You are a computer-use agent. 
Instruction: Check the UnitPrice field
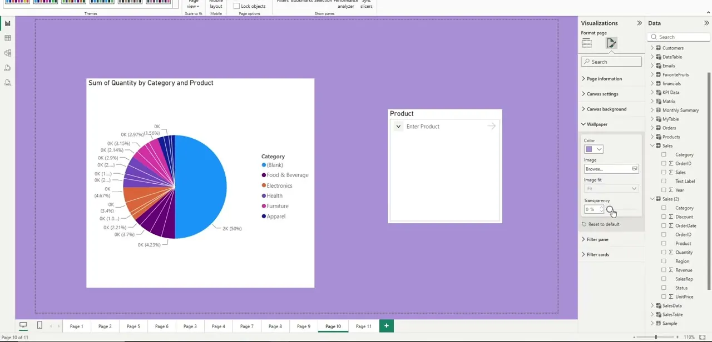[x=664, y=297]
